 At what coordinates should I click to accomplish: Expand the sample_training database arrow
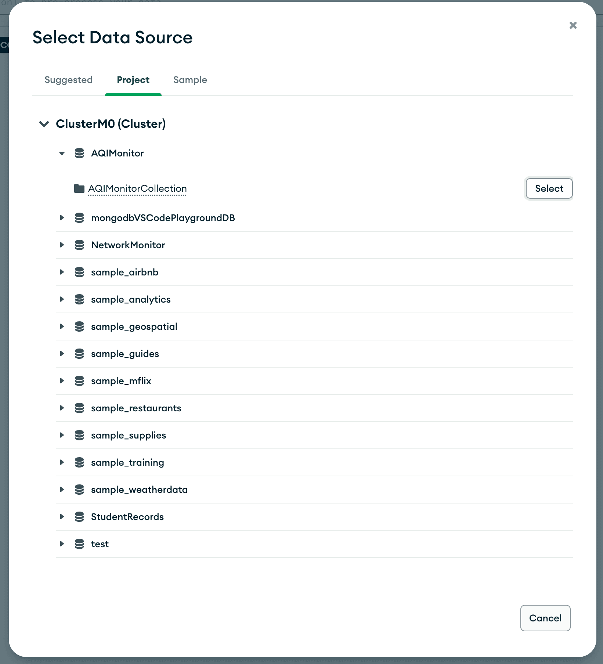tap(62, 462)
